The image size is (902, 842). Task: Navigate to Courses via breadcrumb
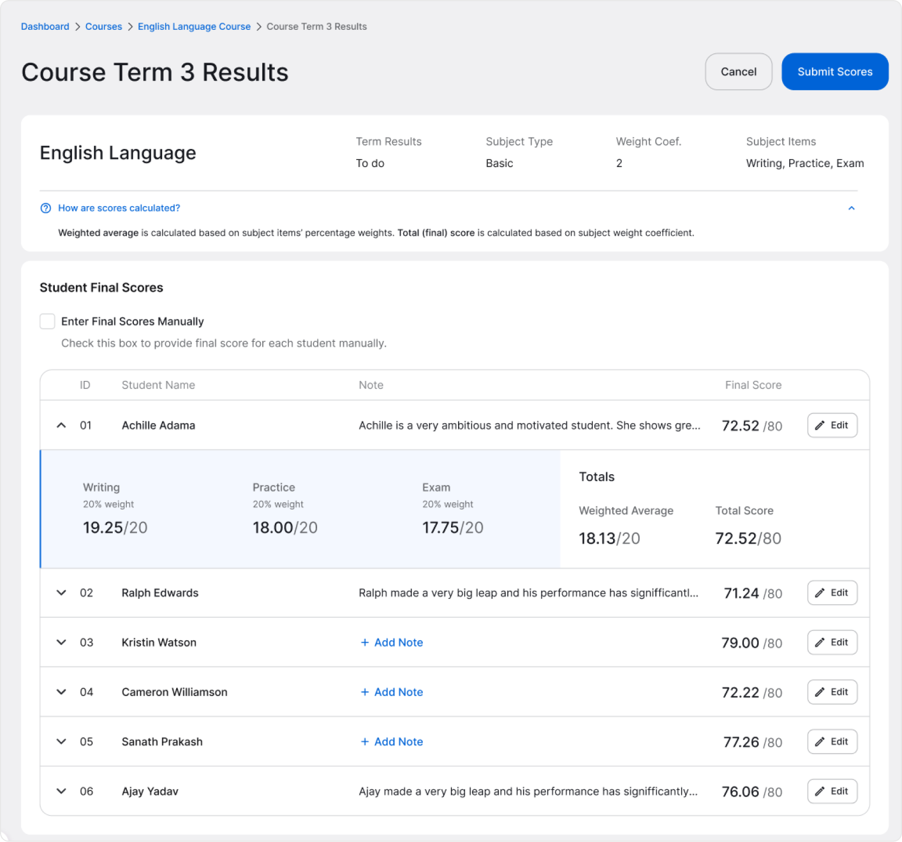point(104,26)
